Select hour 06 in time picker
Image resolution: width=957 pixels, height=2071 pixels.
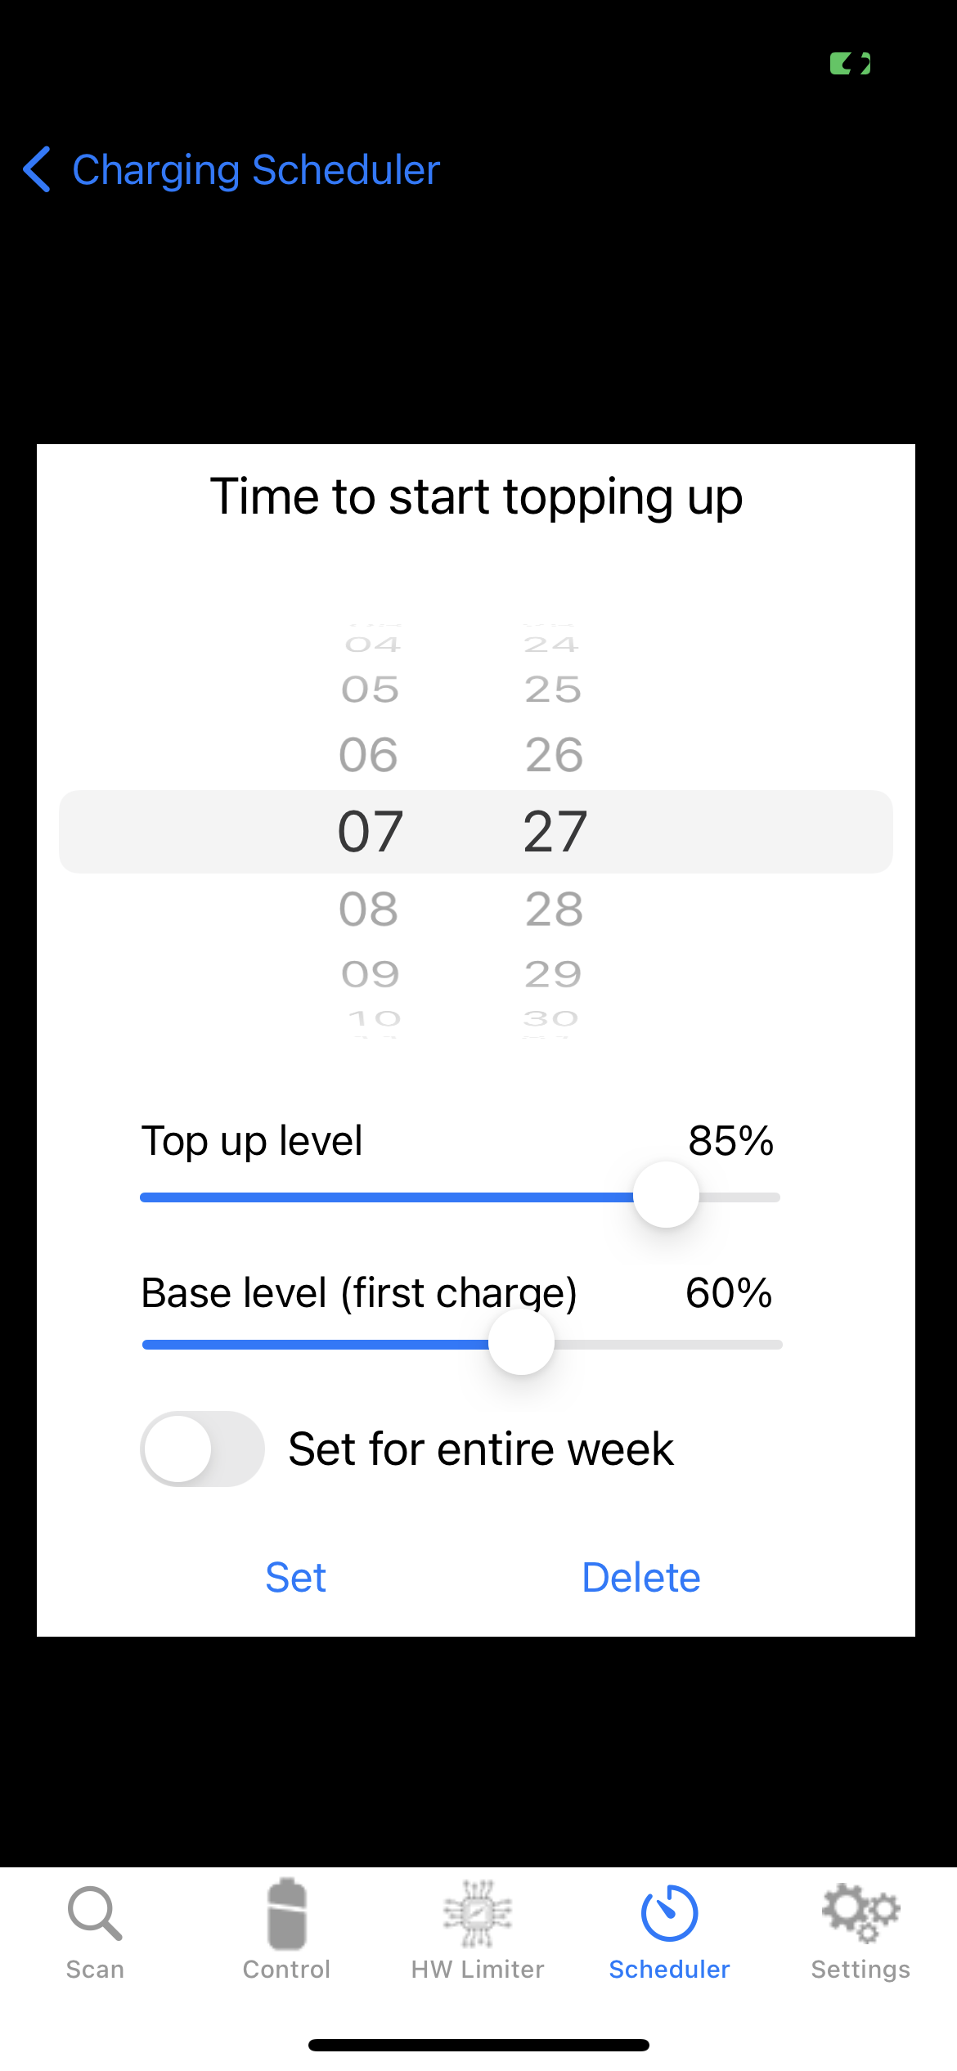pyautogui.click(x=369, y=754)
